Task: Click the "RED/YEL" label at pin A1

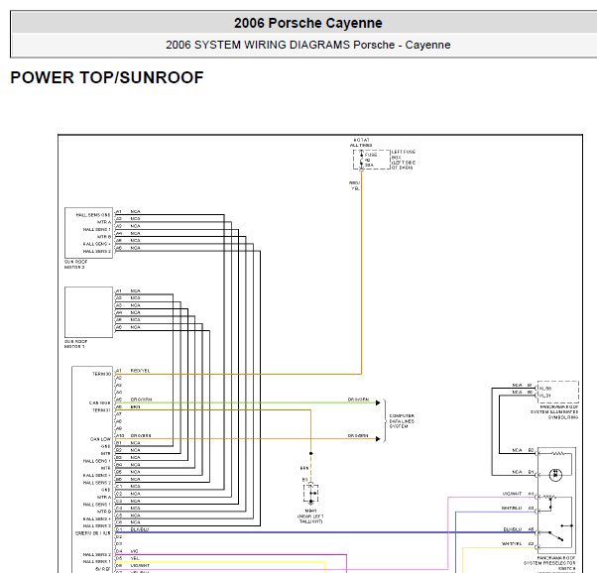Action: tap(140, 371)
